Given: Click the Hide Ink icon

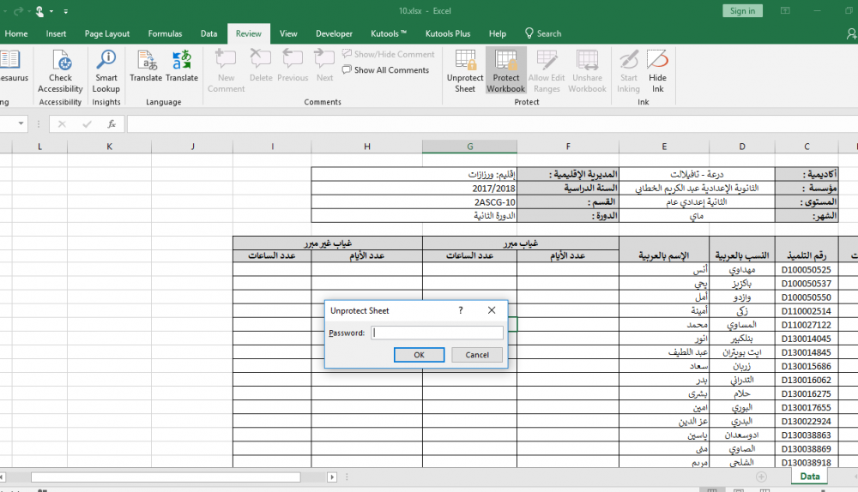Looking at the screenshot, I should [x=657, y=70].
